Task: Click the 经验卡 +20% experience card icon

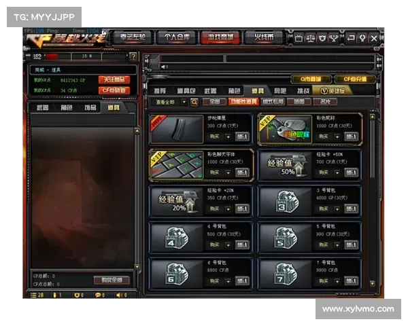Action: click(x=175, y=200)
